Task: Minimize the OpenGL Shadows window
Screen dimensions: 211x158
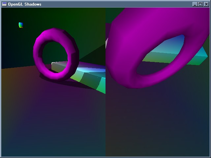Action: (x=195, y=4)
